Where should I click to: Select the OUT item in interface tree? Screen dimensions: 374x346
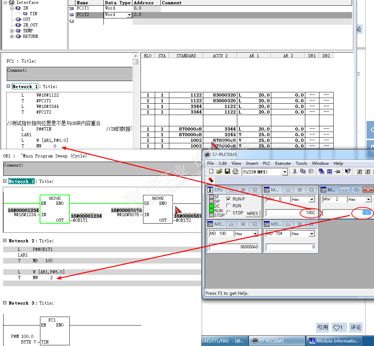click(x=27, y=19)
